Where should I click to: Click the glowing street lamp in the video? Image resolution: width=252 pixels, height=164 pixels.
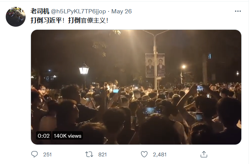(x=84, y=70)
